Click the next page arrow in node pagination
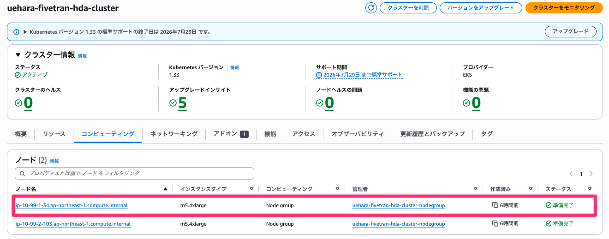Viewport: 609px width, 239px height. pyautogui.click(x=591, y=174)
